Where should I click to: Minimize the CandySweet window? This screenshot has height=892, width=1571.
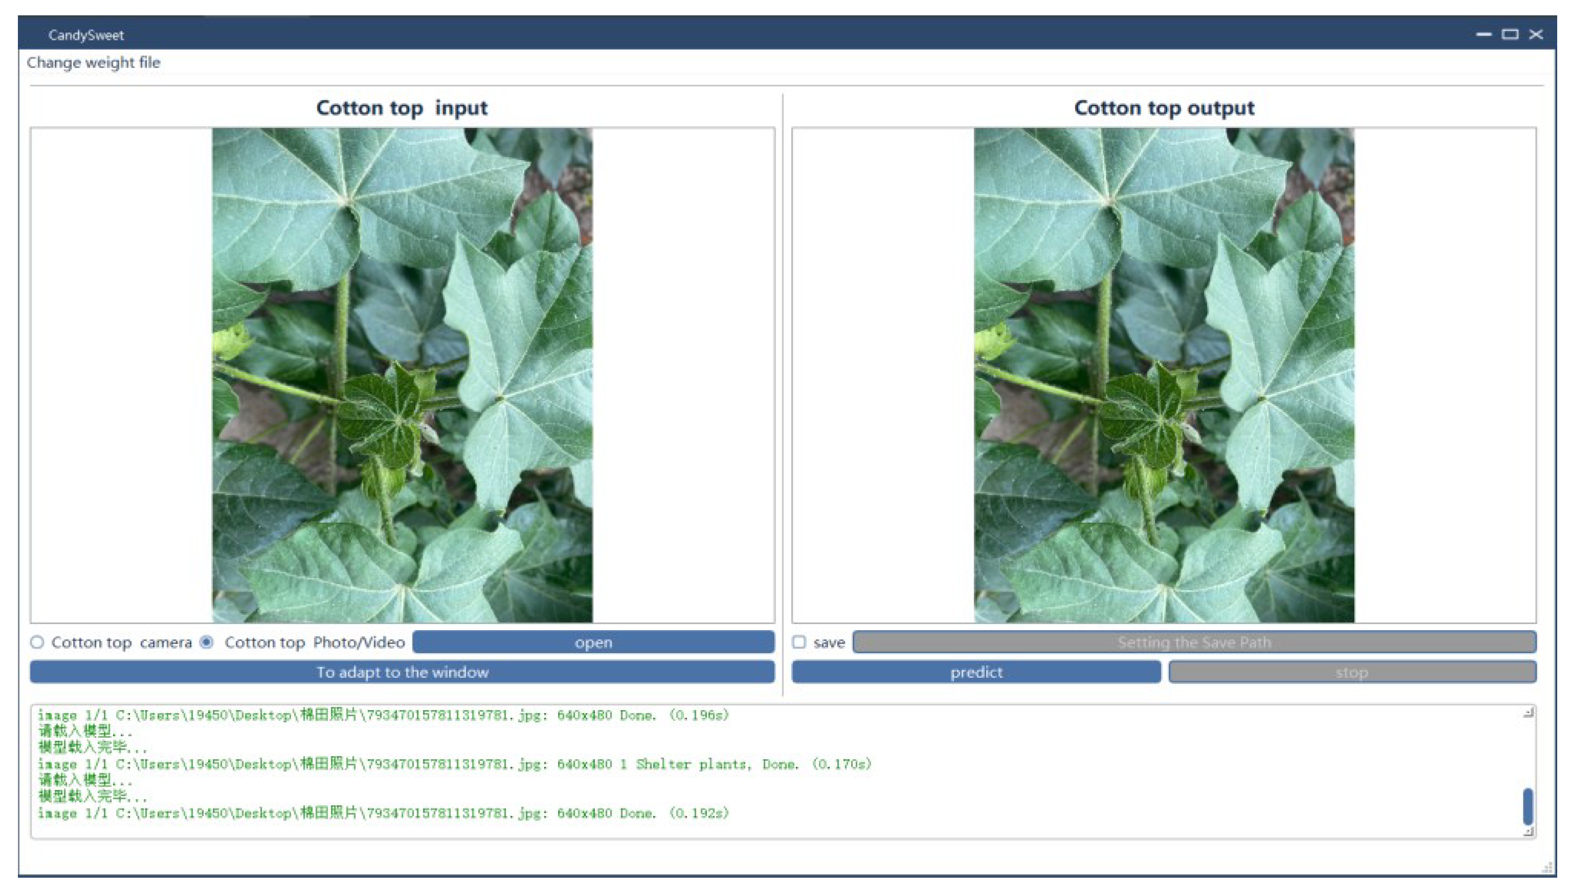tap(1484, 34)
